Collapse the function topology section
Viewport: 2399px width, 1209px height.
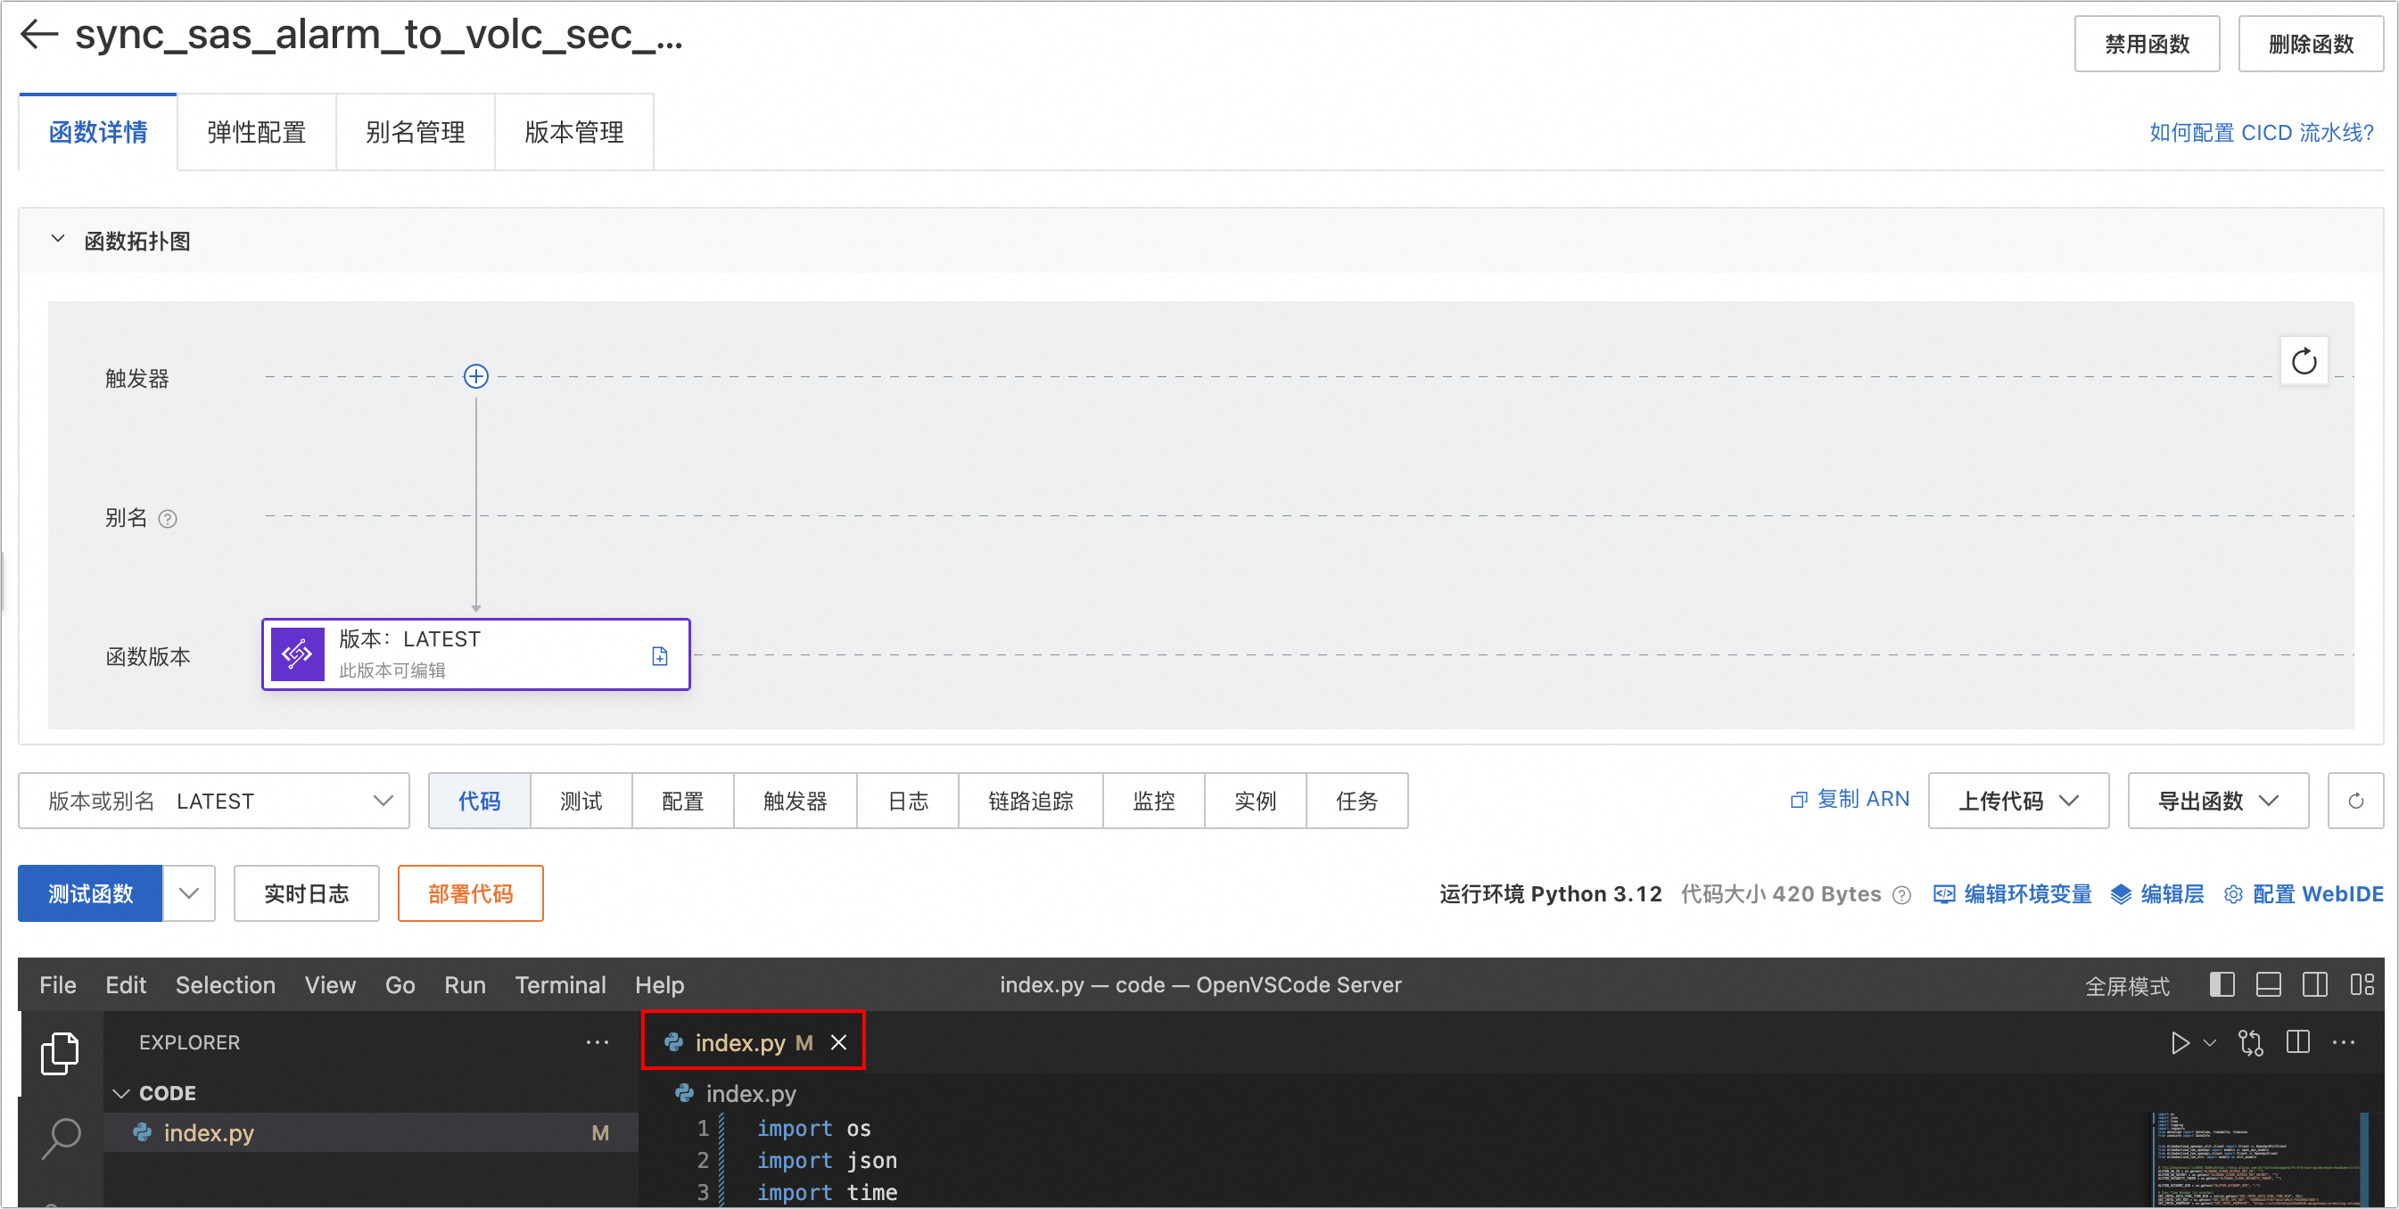tap(58, 240)
